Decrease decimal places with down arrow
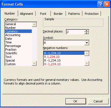The image size is (111, 108). [87, 33]
